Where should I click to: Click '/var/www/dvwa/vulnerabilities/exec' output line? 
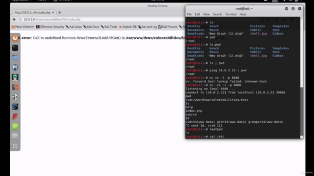(217, 100)
